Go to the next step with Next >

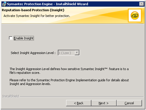click(x=104, y=103)
